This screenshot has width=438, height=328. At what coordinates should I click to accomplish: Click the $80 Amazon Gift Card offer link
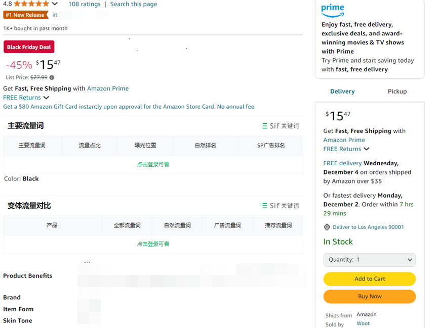(129, 107)
